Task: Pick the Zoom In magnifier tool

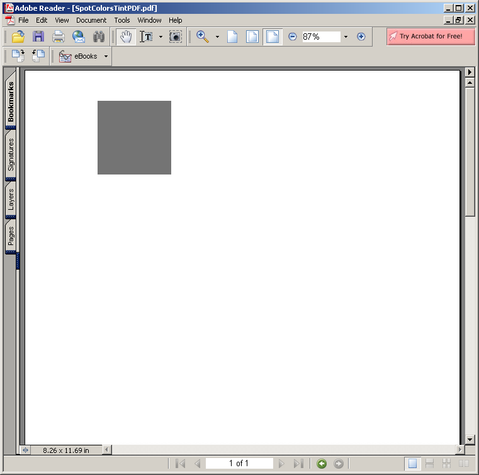Action: click(202, 37)
